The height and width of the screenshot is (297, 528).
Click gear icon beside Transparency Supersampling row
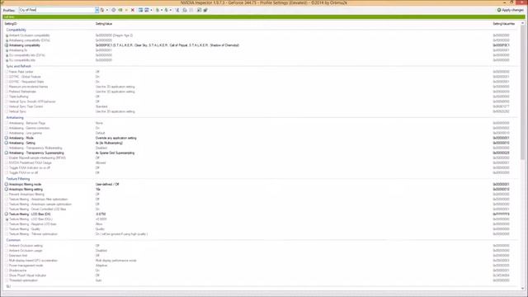coord(7,153)
